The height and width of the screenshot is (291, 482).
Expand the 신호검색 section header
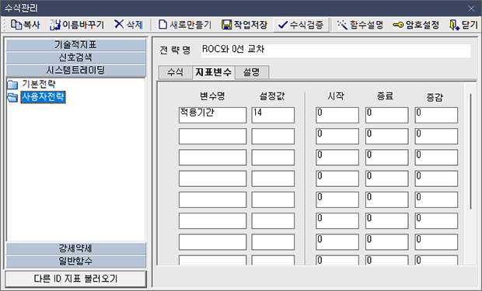75,57
